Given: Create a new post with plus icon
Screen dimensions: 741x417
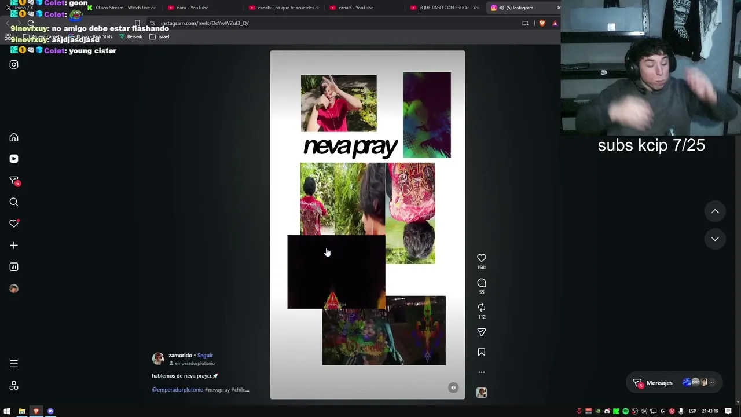Looking at the screenshot, I should [x=14, y=246].
